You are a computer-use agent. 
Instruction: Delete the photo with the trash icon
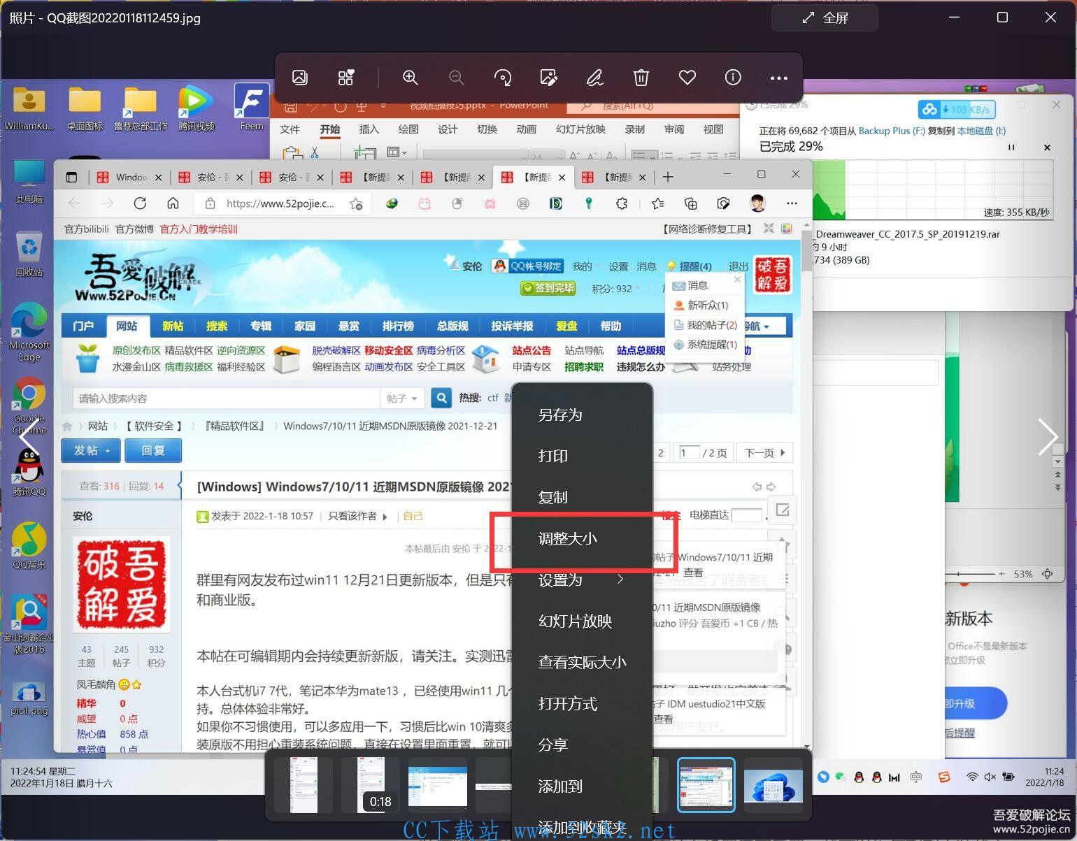click(641, 78)
